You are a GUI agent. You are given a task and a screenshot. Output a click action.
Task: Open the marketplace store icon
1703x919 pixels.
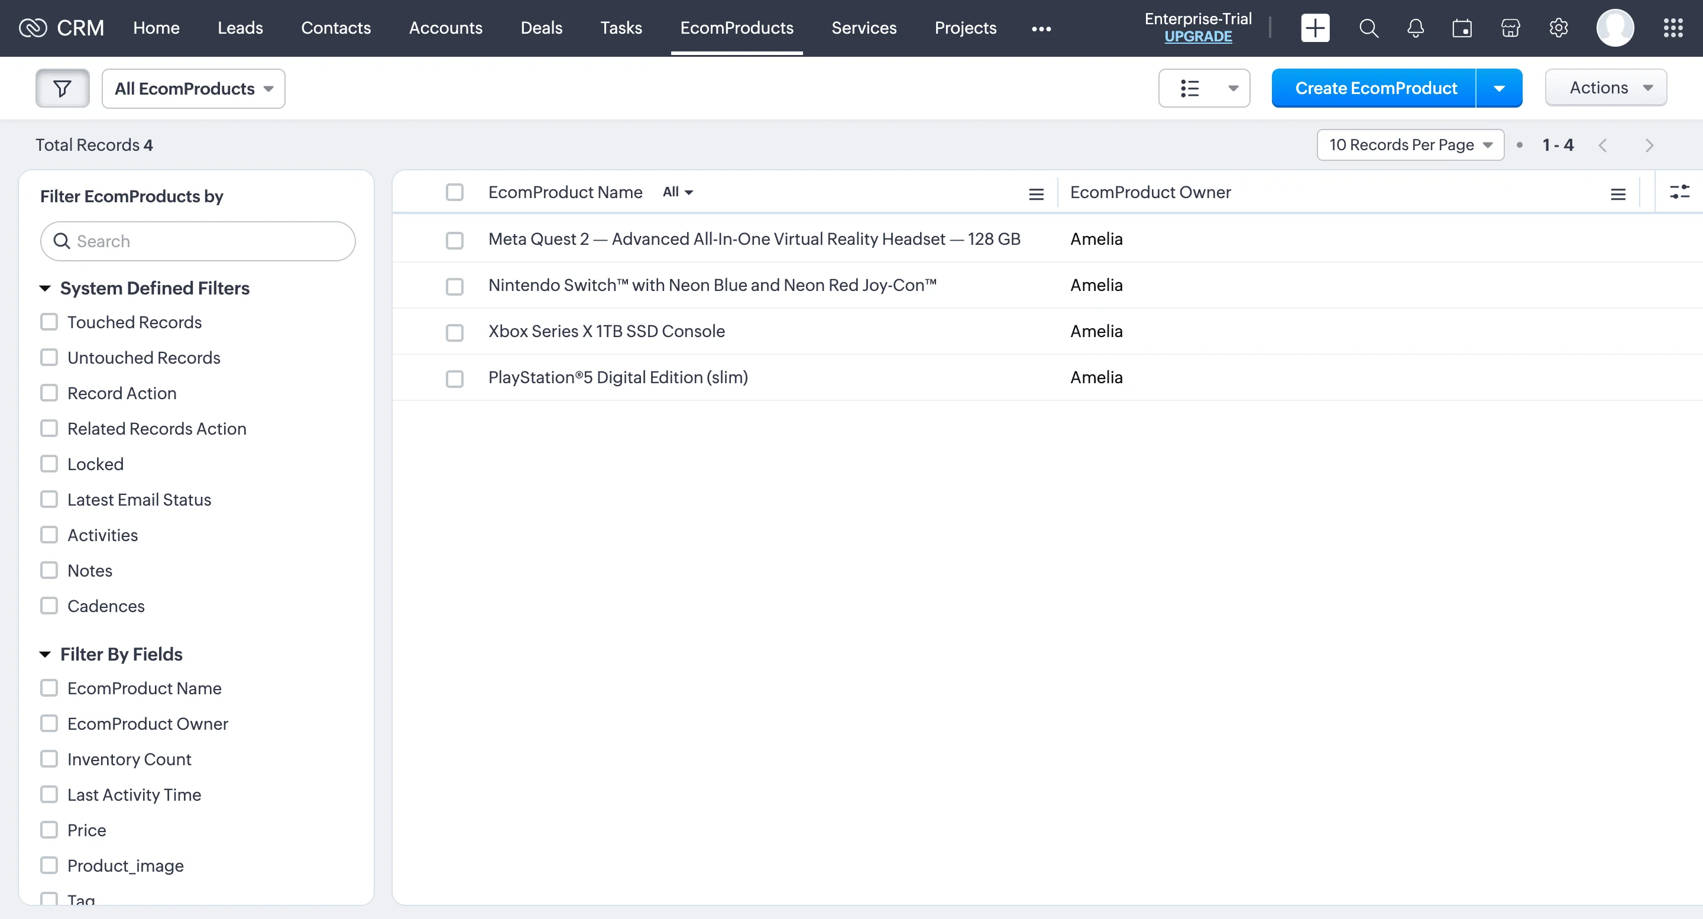tap(1511, 28)
